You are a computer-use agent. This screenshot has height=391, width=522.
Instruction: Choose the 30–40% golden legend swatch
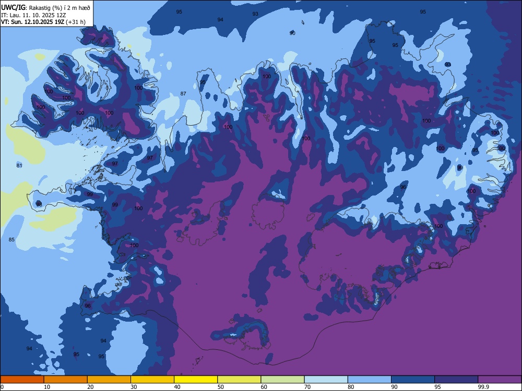point(152,380)
